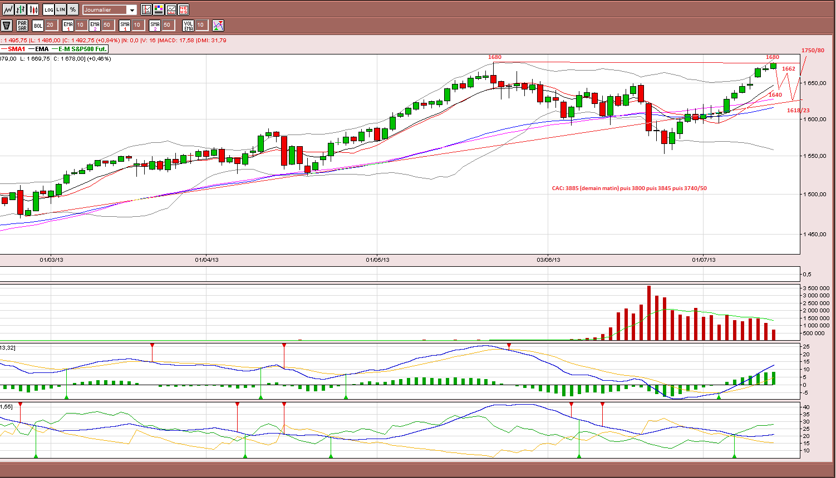This screenshot has height=478, width=836.
Task: Click the 1 650,00 price axis label
Action: coord(815,83)
